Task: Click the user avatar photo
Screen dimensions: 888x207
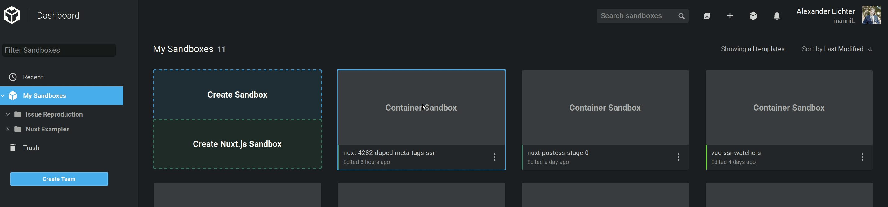Action: point(872,15)
